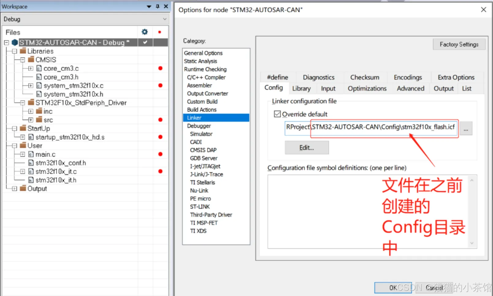Viewport: 493px width, 296px height.
Task: Click the browse (...) button for linker file
Action: click(466, 128)
